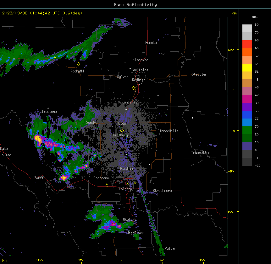Screen dimensions: 271x264
Task: Click the Airdrie city label
Action: coord(127,168)
